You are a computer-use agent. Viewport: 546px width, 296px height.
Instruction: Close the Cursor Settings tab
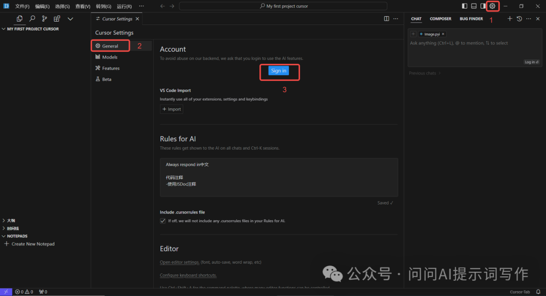click(x=138, y=19)
